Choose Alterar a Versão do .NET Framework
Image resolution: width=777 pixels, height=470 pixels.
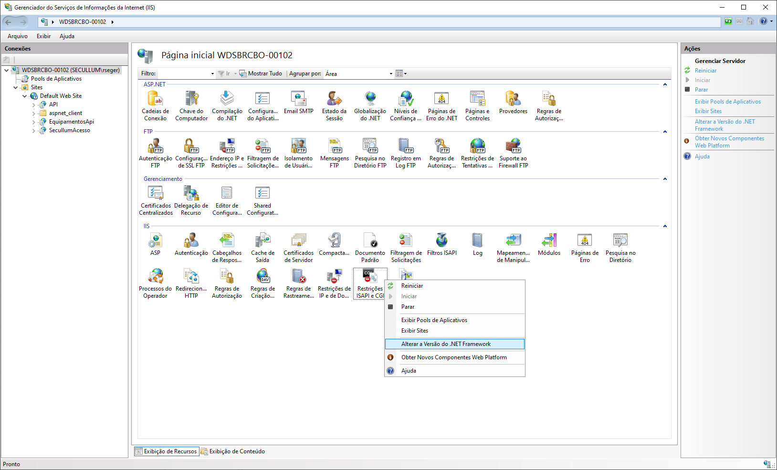pyautogui.click(x=445, y=344)
